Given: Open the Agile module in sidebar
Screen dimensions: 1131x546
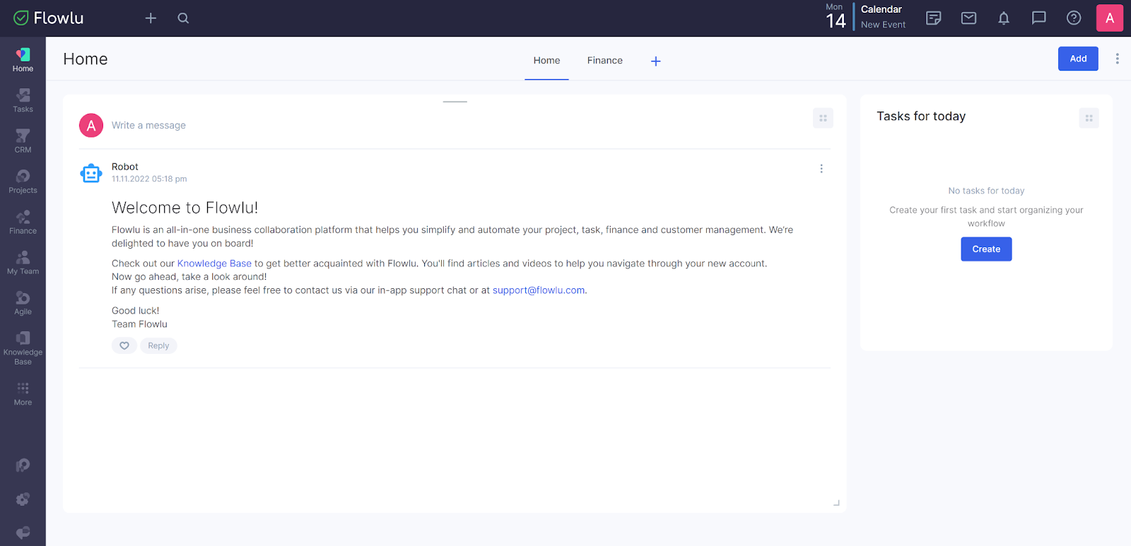Looking at the screenshot, I should [x=23, y=303].
